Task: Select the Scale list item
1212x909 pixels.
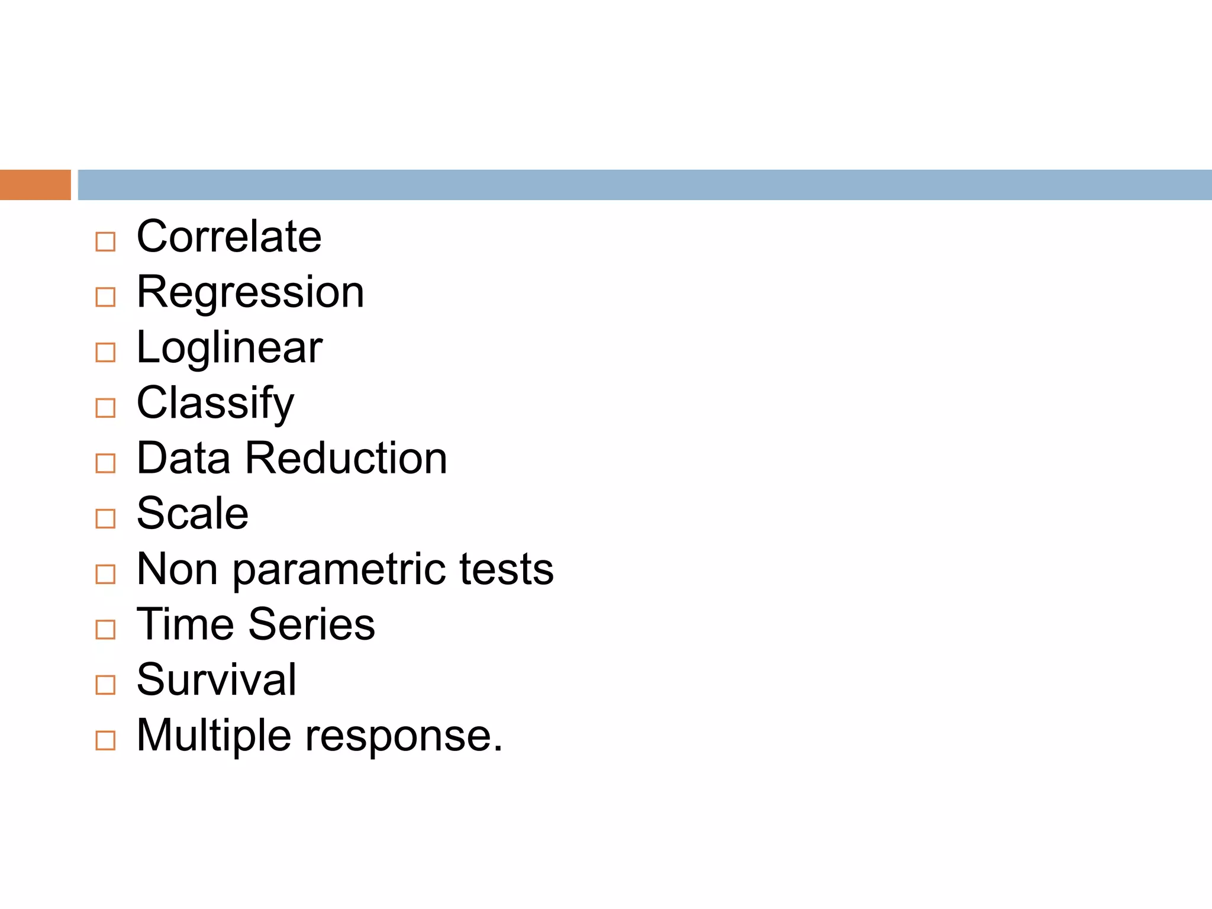Action: click(192, 514)
